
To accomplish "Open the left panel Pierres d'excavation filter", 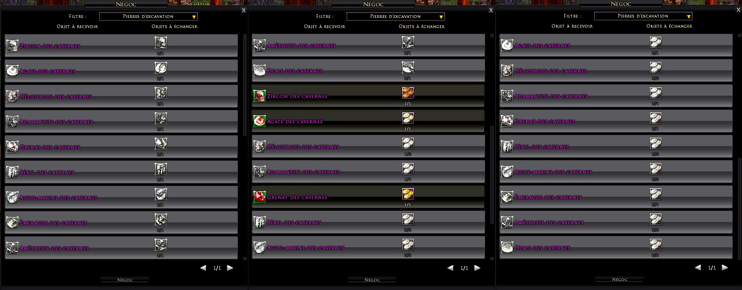I will click(148, 16).
